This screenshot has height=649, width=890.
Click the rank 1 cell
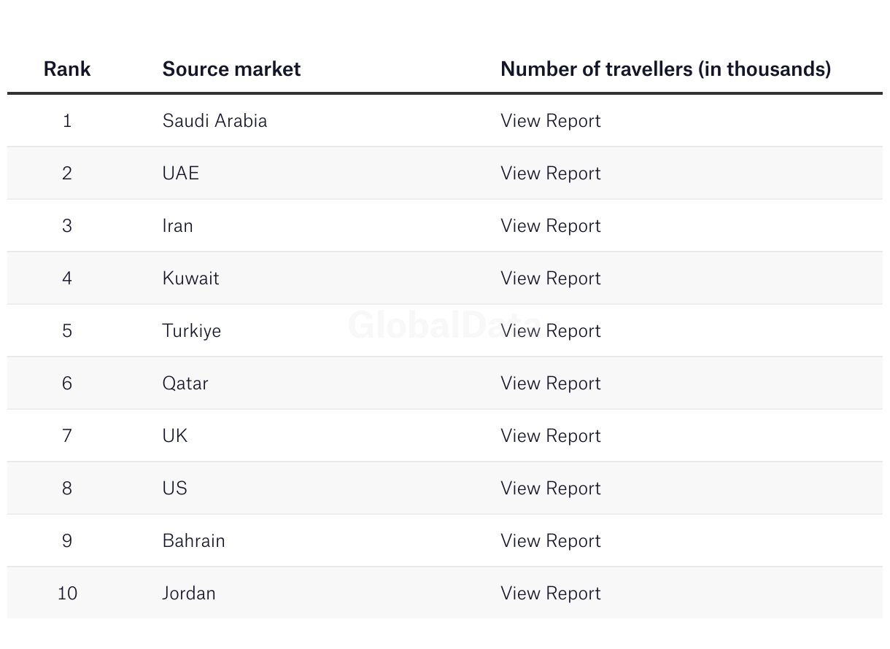click(67, 121)
